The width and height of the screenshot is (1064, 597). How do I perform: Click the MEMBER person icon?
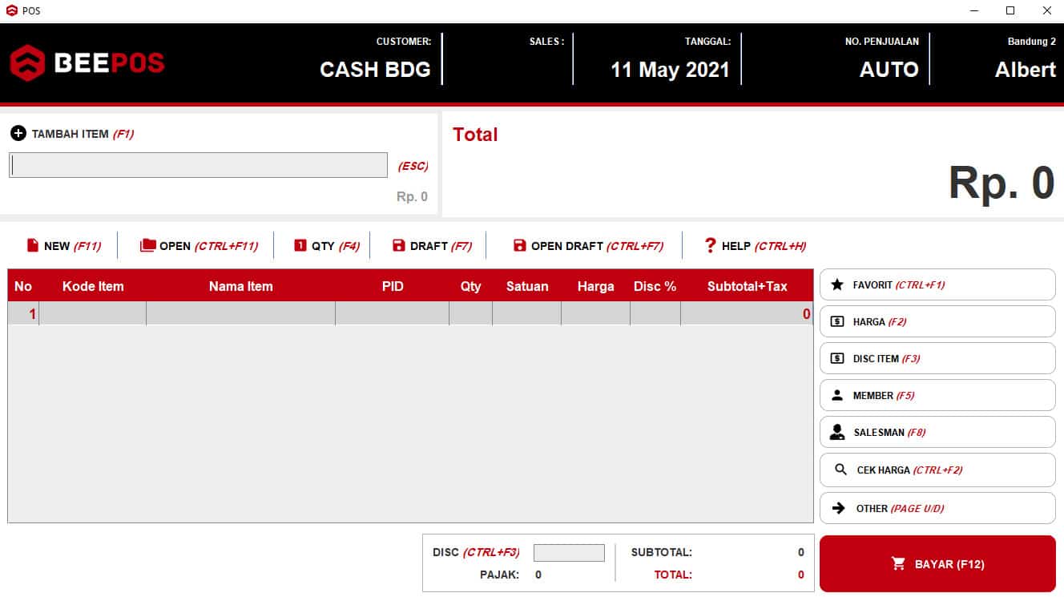coord(837,395)
